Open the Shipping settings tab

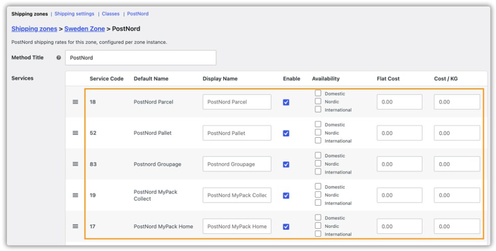point(74,14)
